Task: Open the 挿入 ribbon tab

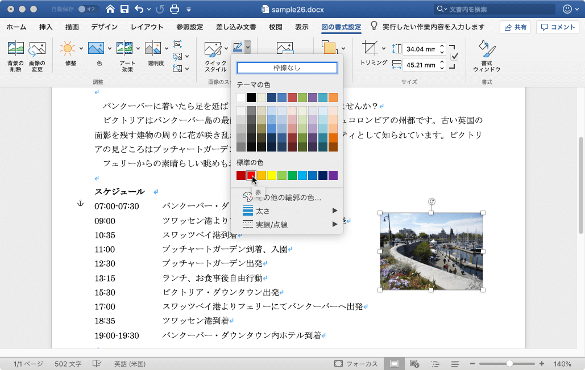Action: point(46,27)
